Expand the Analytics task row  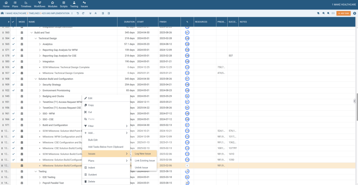[x=40, y=44]
